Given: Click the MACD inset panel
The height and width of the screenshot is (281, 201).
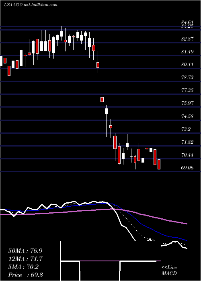Looking at the screenshot, I should (x=111, y=261).
